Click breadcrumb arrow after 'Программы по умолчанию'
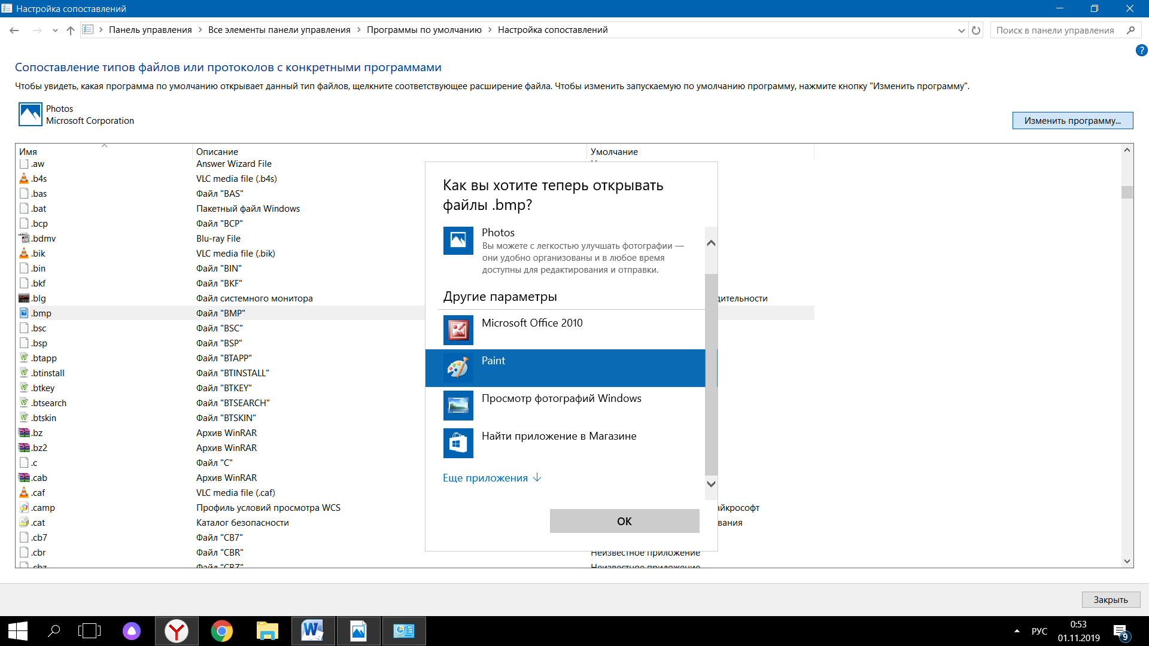The image size is (1149, 646). click(x=490, y=30)
